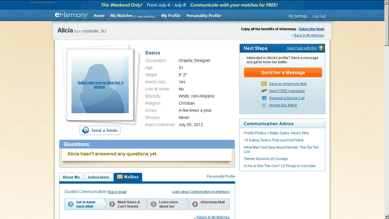Click Learn about Communication on eHarmony
This screenshot has height=219, width=389.
[x=201, y=192]
